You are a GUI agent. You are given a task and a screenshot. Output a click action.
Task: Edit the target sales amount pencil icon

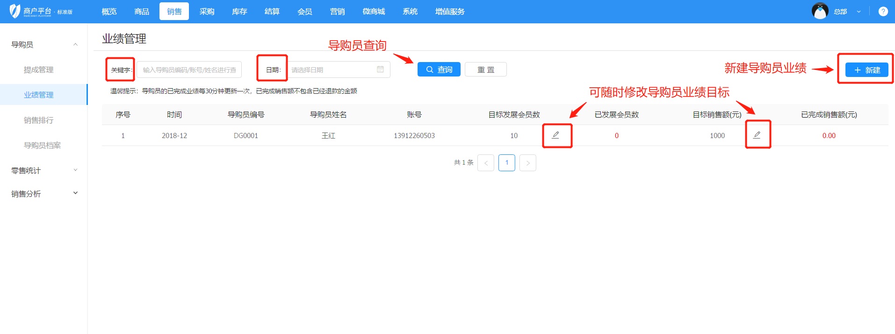point(757,135)
